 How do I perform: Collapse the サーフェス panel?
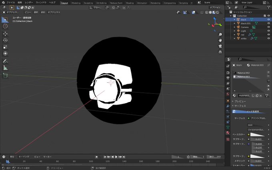click(x=240, y=106)
